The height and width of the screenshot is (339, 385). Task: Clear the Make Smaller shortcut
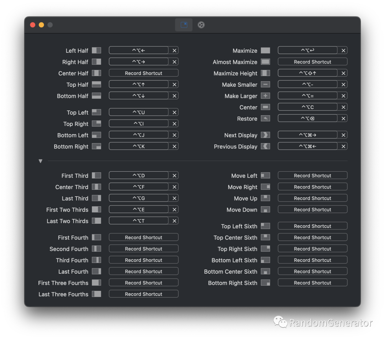pyautogui.click(x=343, y=84)
